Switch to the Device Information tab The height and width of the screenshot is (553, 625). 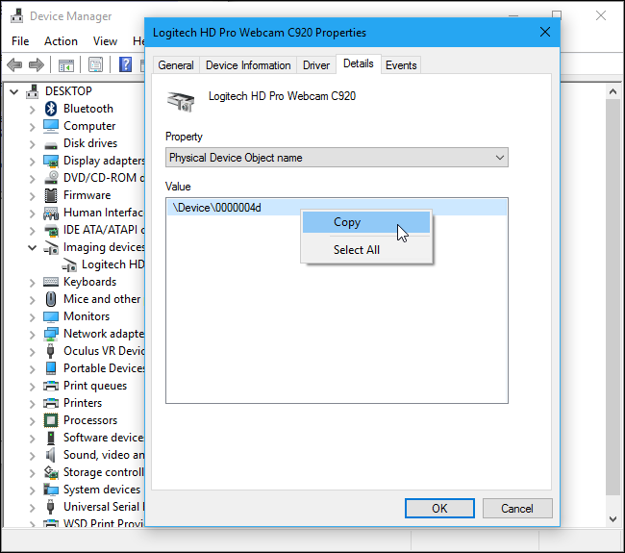[248, 65]
